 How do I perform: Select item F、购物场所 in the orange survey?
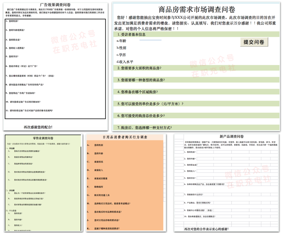[99, 187]
